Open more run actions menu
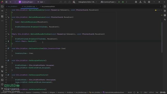The height and width of the screenshot is (94, 167). click(x=127, y=2)
